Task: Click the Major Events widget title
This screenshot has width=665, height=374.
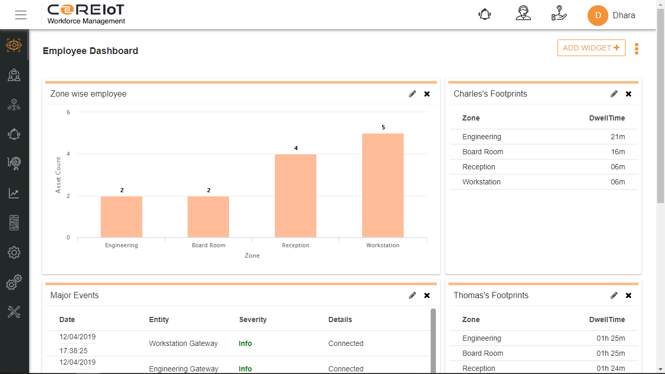Action: click(x=74, y=296)
